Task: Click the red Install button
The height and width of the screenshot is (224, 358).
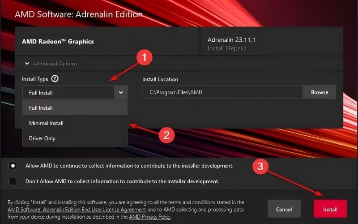Action: 331,209
